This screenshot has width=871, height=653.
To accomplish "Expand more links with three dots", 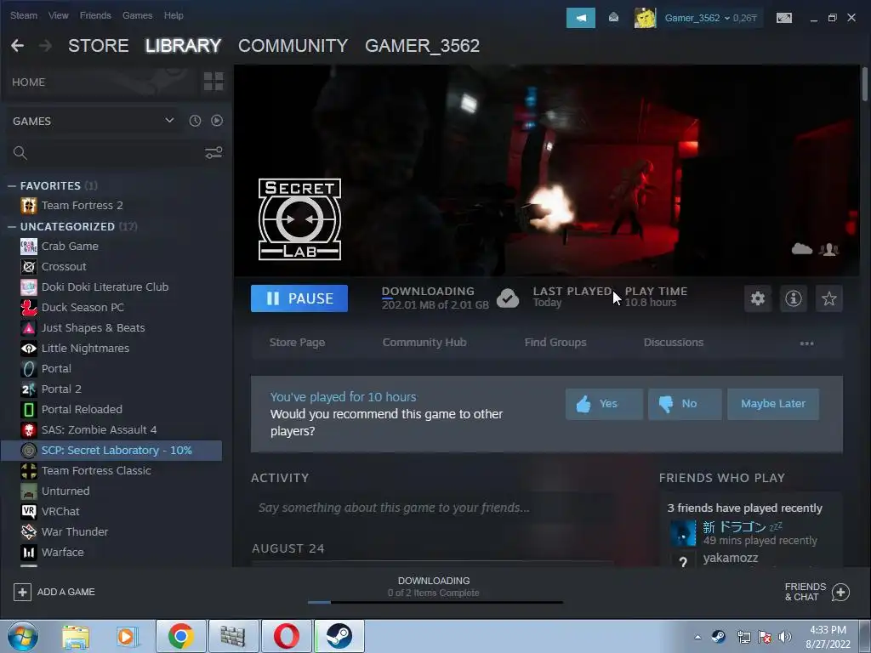I will [x=806, y=344].
